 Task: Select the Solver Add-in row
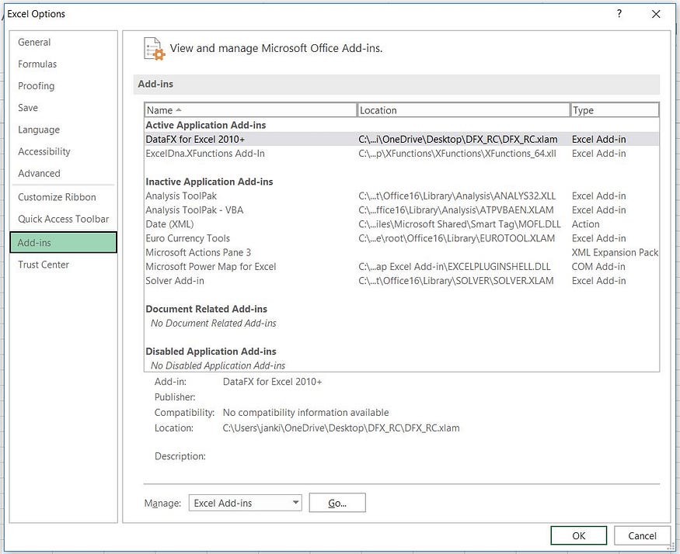pos(402,281)
